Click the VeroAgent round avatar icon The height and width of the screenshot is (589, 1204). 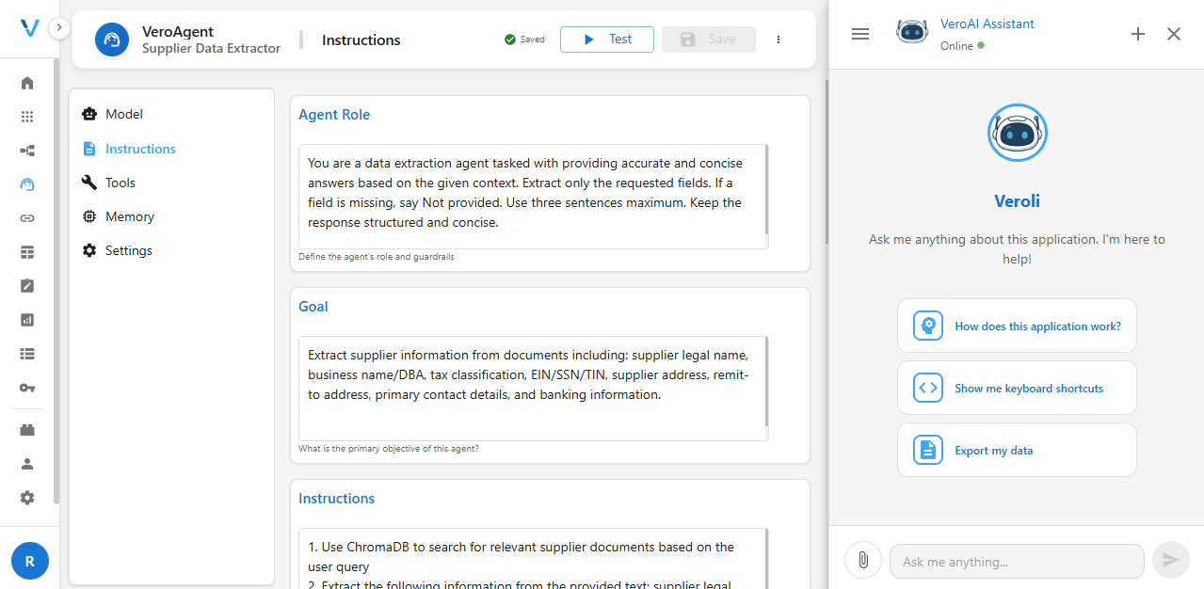[112, 40]
